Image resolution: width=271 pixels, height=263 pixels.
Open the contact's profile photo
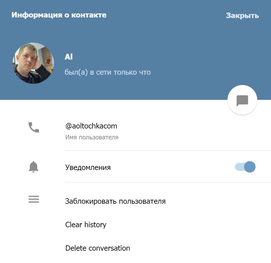coord(33,63)
